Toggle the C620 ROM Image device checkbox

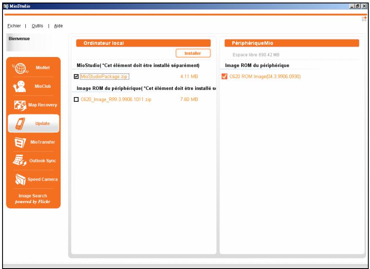click(224, 76)
